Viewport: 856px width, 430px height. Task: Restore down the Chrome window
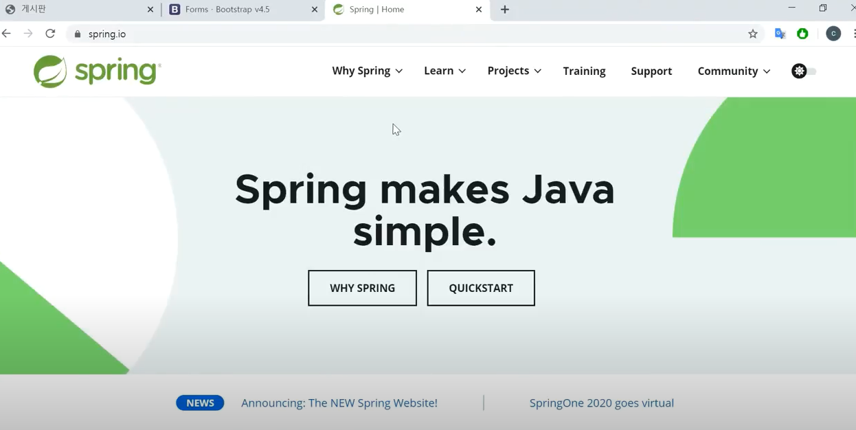click(823, 8)
